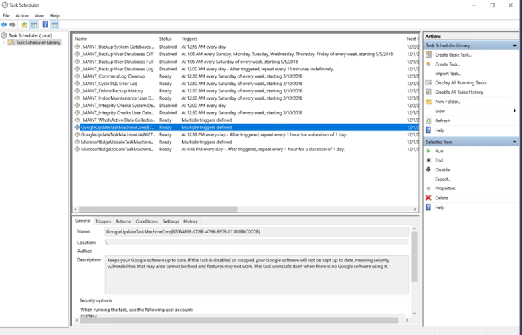Switch to the History tab
This screenshot has width=522, height=335.
click(191, 221)
